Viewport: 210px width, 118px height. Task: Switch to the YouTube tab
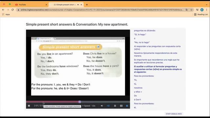coord(31,5)
